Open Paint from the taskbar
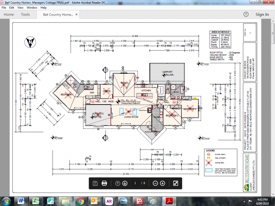Screen dimensions: 275x206 [154, 201]
